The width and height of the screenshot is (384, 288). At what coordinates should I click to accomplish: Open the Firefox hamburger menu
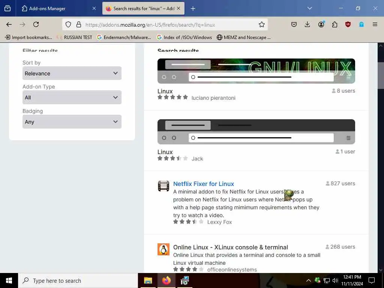pyautogui.click(x=375, y=24)
